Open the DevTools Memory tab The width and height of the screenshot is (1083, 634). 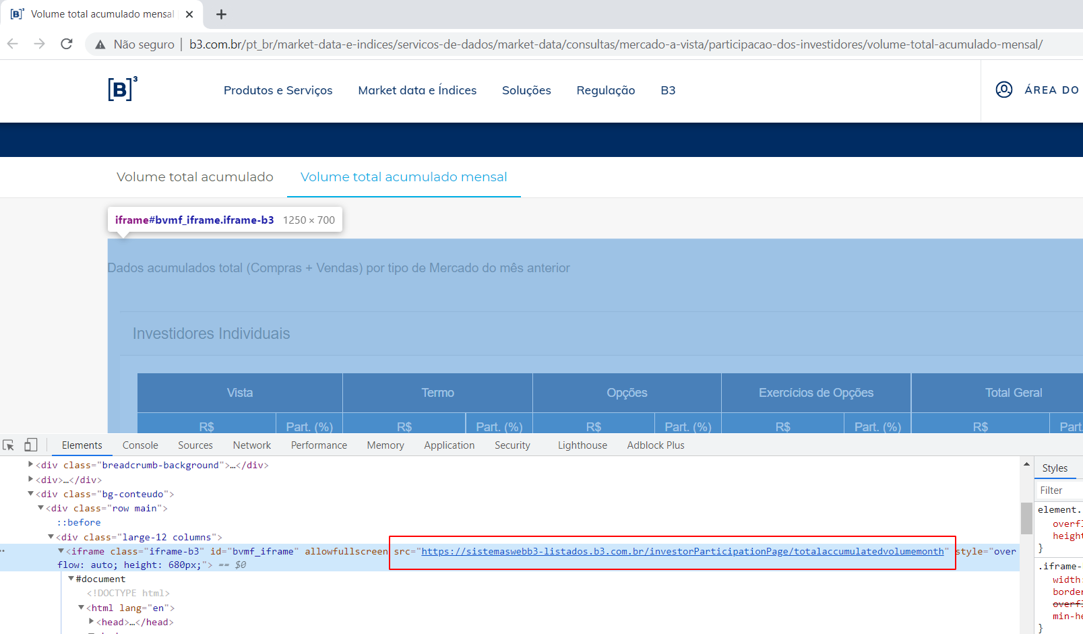tap(385, 445)
